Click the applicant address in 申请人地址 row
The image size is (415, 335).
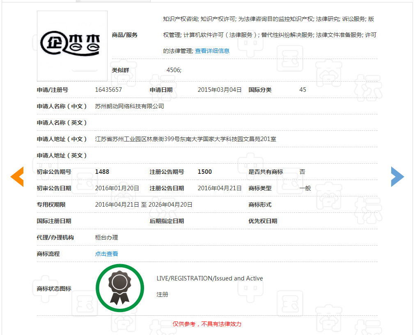[185, 139]
